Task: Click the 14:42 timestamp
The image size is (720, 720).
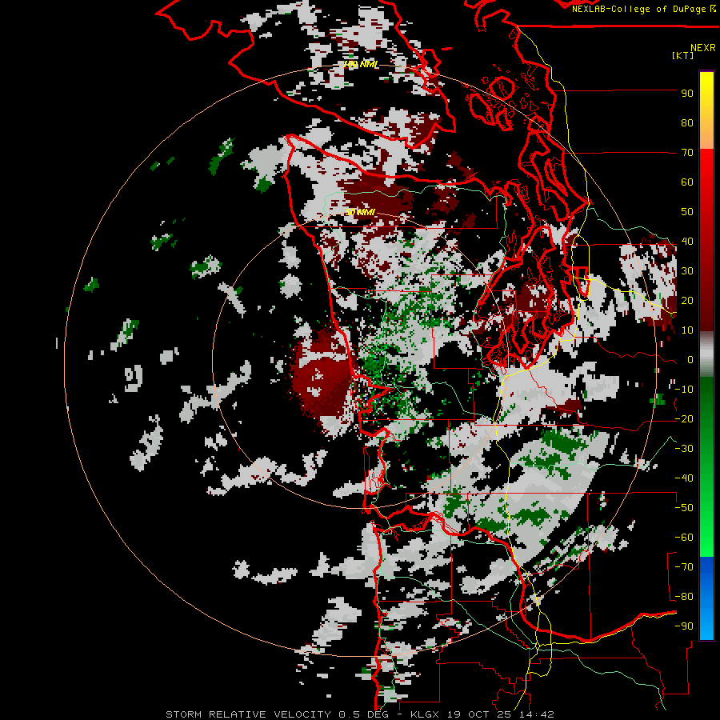Action: pyautogui.click(x=537, y=714)
